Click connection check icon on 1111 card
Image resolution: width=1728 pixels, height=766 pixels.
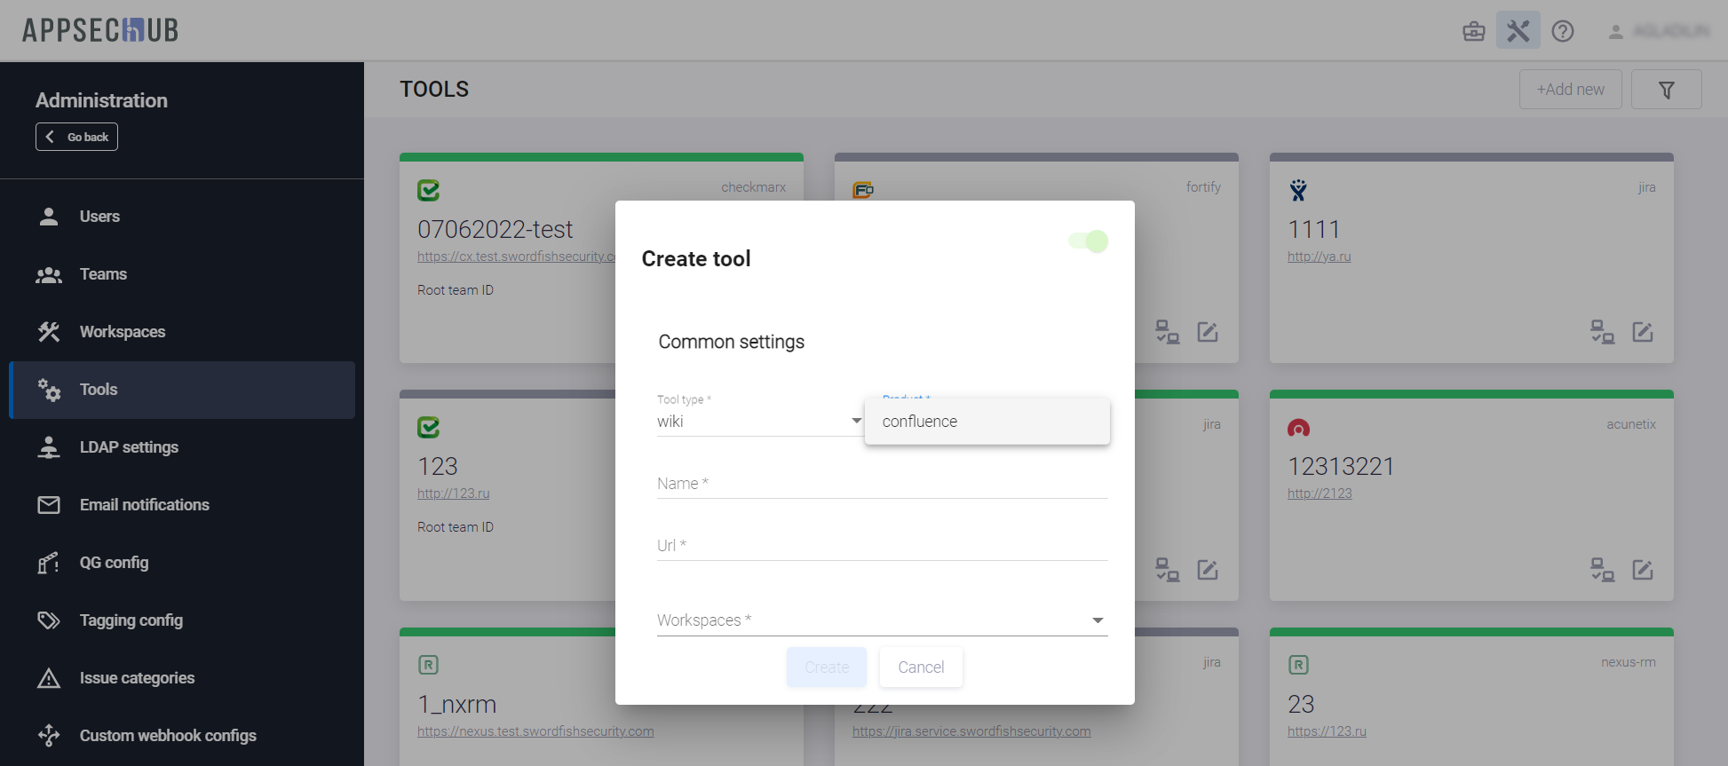click(1602, 332)
